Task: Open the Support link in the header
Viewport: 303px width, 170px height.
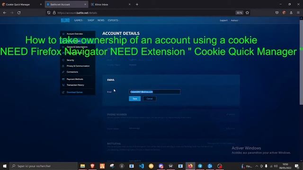Action: (223, 20)
